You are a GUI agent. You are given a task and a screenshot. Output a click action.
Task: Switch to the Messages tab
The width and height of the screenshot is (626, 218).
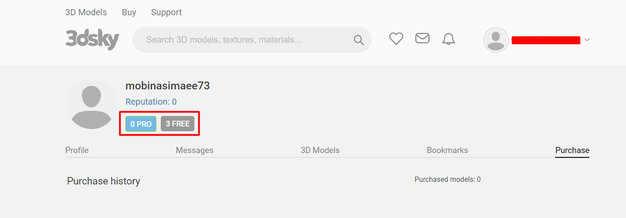[194, 150]
